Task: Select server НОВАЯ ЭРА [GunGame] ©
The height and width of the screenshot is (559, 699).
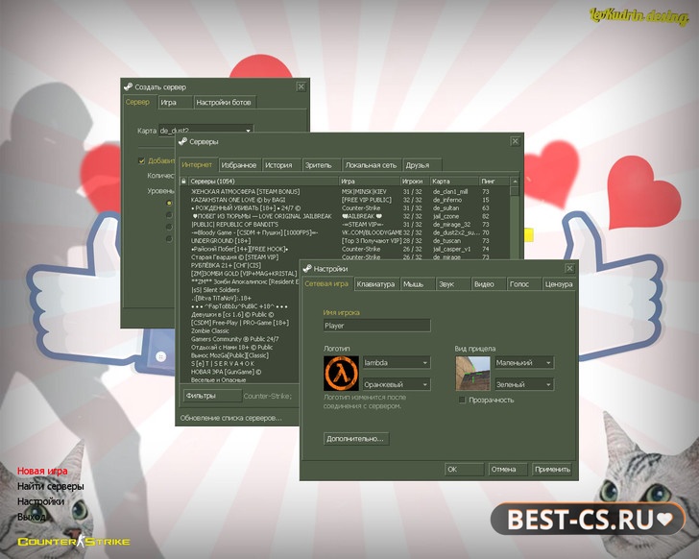Action: (x=226, y=372)
